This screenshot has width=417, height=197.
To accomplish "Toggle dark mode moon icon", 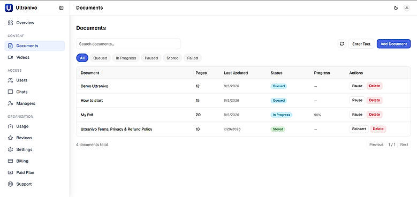I will coord(396,8).
